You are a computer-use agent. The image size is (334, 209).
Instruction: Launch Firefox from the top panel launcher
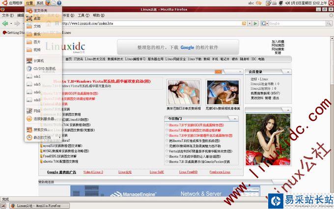(48, 3)
